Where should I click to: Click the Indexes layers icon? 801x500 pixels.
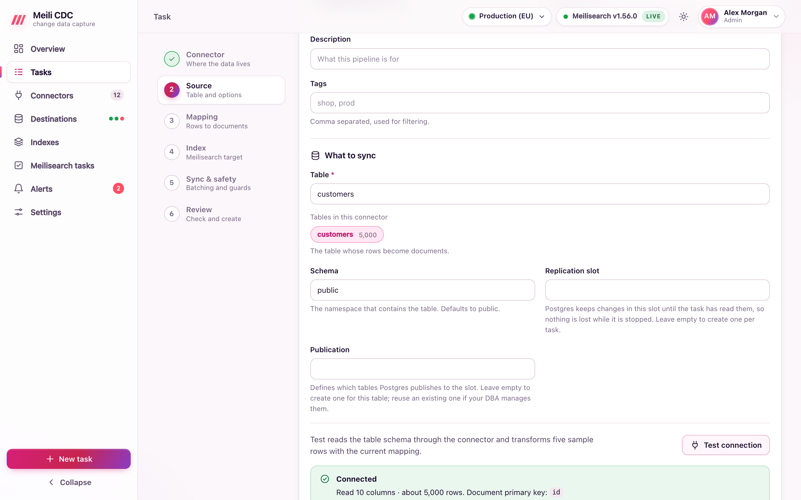[19, 142]
